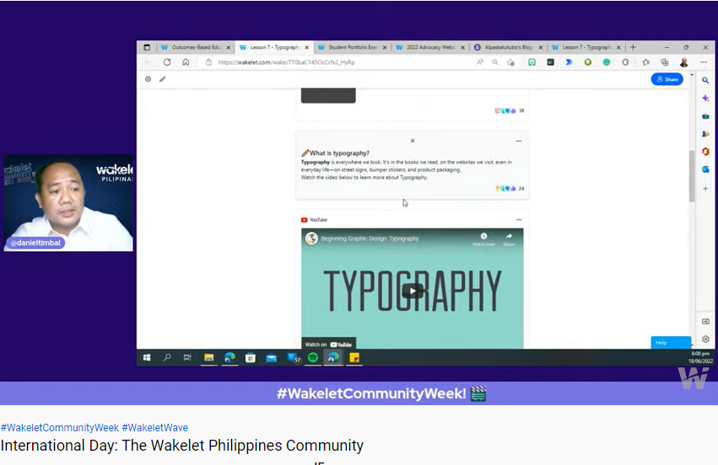Toggle the sidebar hide icon above gear
Image resolution: width=718 pixels, height=465 pixels.
705,322
